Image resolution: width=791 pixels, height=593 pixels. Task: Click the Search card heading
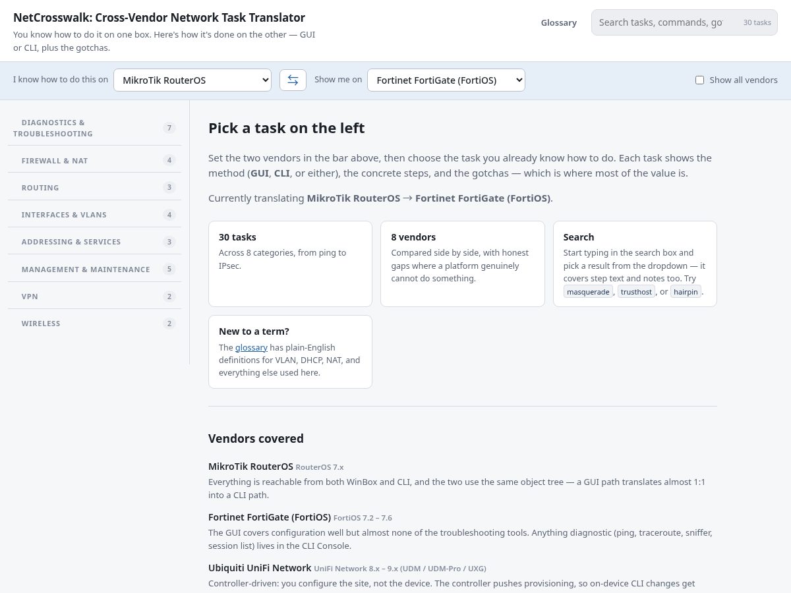pos(579,237)
